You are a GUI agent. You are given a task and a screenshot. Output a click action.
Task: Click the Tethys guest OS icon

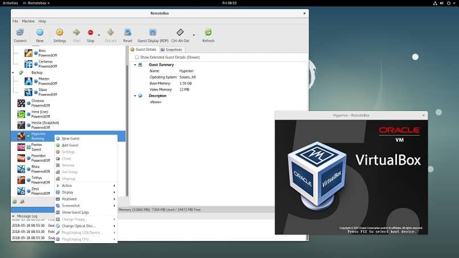(21, 180)
